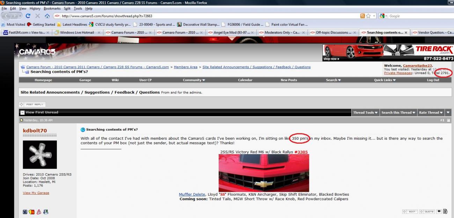Open the Rate Thread dropdown
454x218 pixels.
[431, 112]
